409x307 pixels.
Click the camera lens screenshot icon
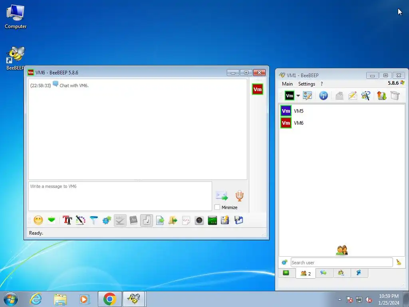199,220
